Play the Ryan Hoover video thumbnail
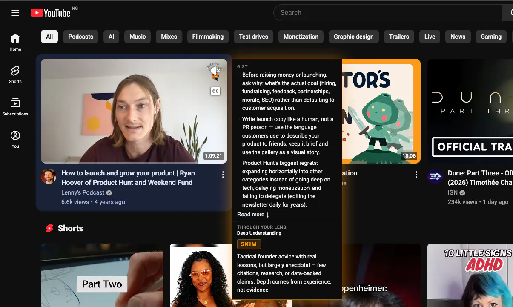 point(134,111)
